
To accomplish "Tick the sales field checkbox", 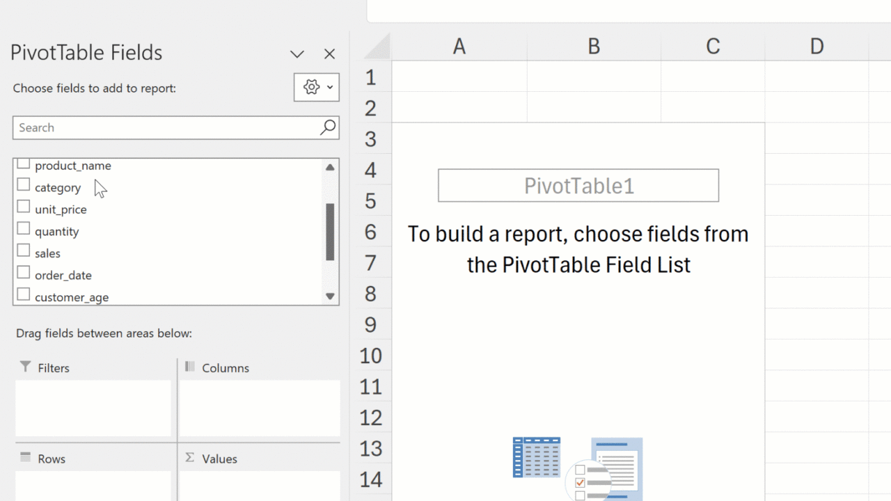I will click(24, 251).
